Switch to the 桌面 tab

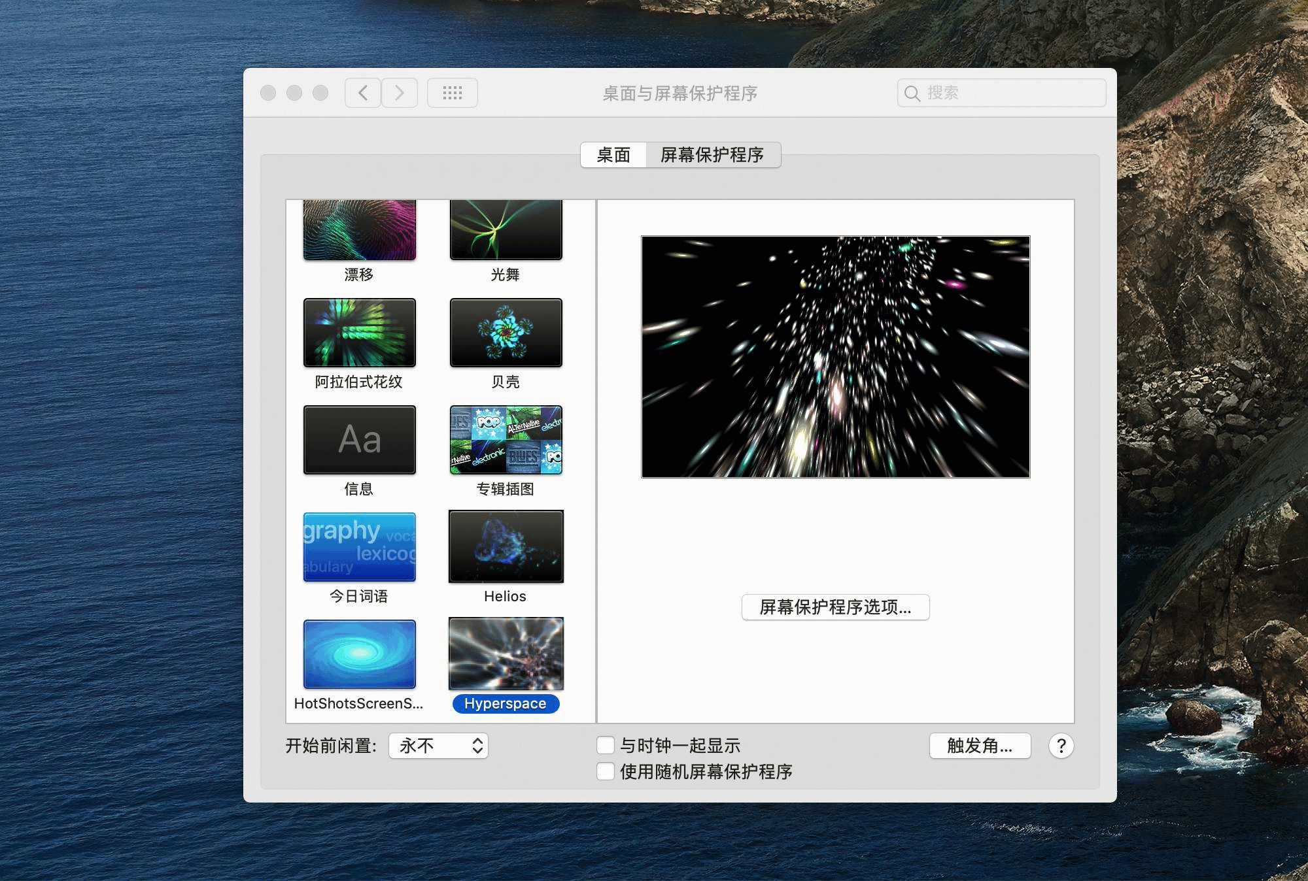[613, 155]
